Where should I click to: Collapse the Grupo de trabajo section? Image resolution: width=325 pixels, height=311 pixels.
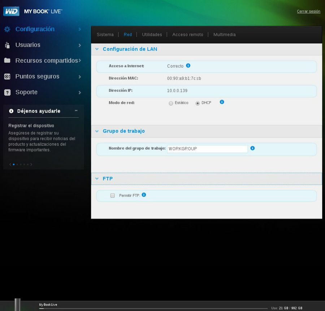[97, 131]
